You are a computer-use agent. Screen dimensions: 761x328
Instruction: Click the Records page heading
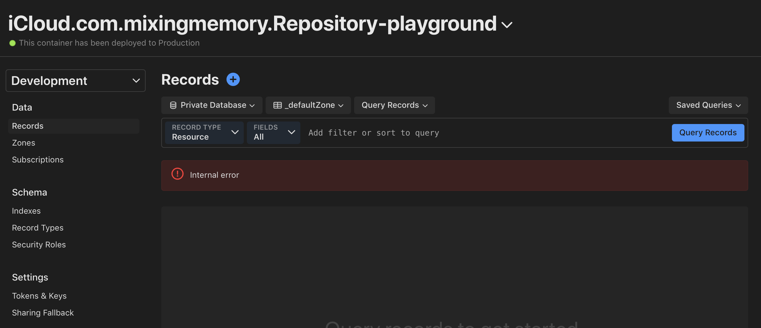(x=190, y=80)
